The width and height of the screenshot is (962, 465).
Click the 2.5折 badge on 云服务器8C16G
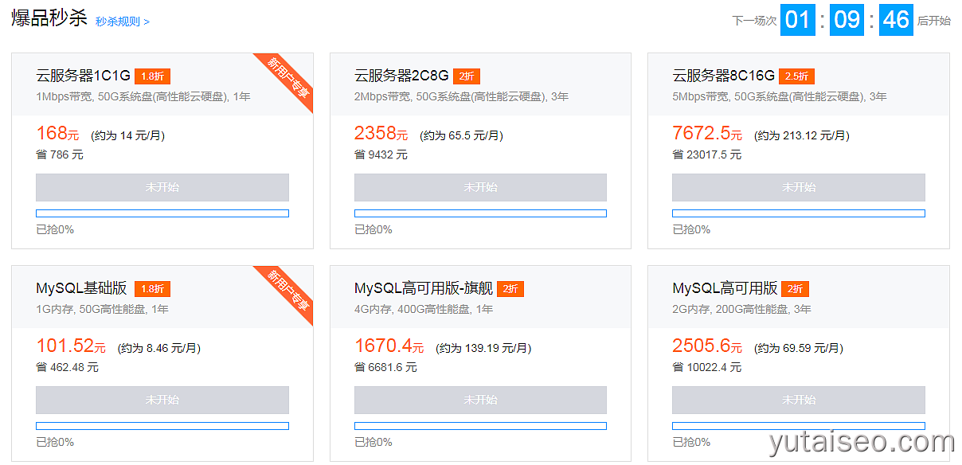(x=797, y=76)
